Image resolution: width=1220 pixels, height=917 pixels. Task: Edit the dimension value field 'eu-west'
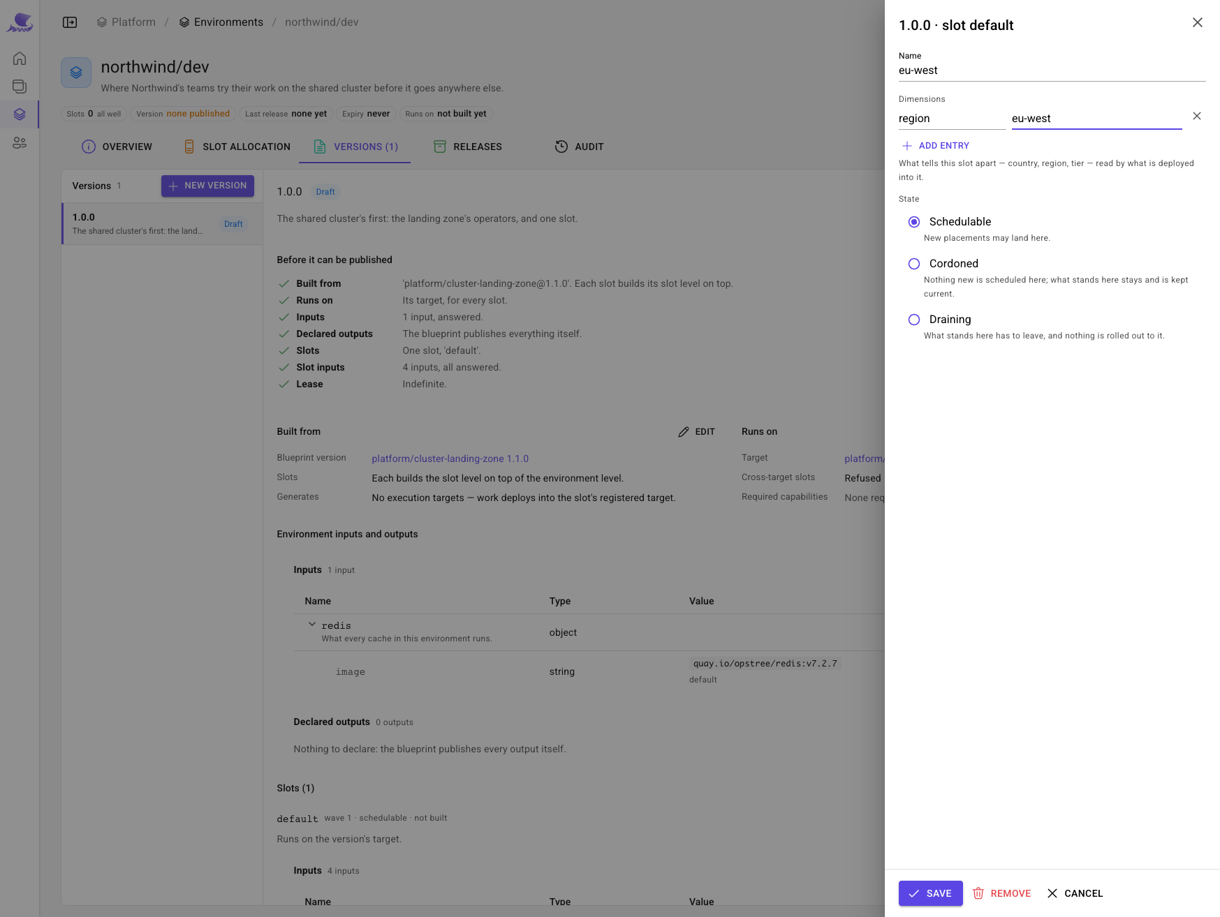[1096, 119]
